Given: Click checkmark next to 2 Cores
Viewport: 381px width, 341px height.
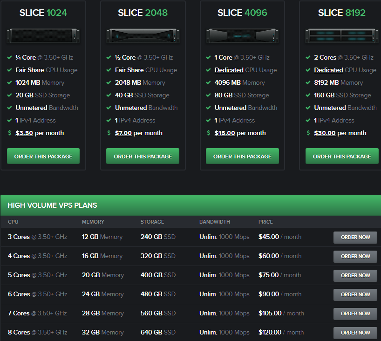Looking at the screenshot, I should click(x=308, y=57).
